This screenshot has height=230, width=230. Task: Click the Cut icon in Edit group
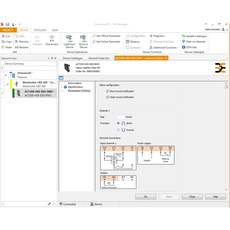[3, 36]
